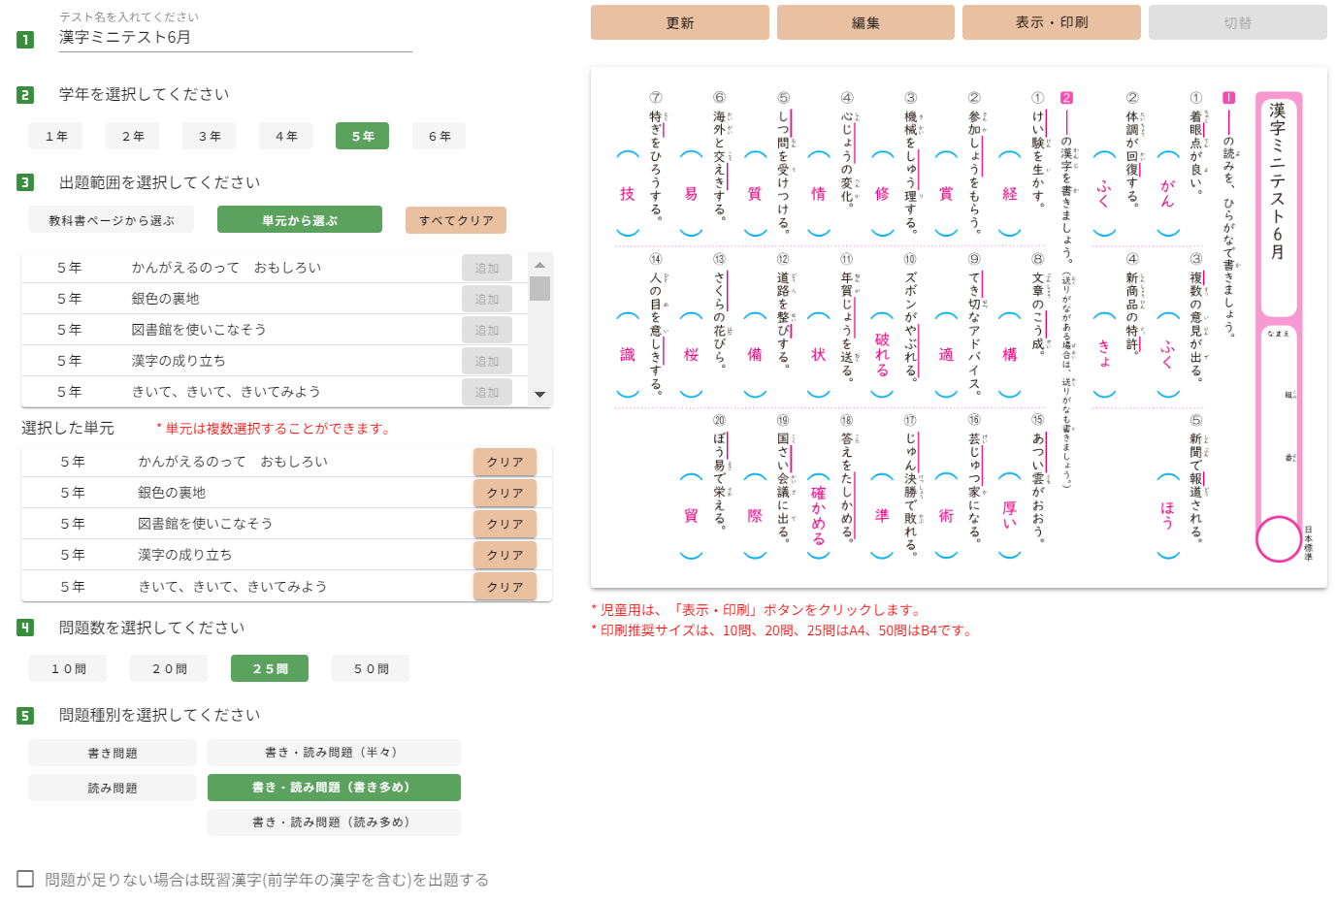1336x903 pixels.
Task: Click the 更新 button
Action: (679, 22)
